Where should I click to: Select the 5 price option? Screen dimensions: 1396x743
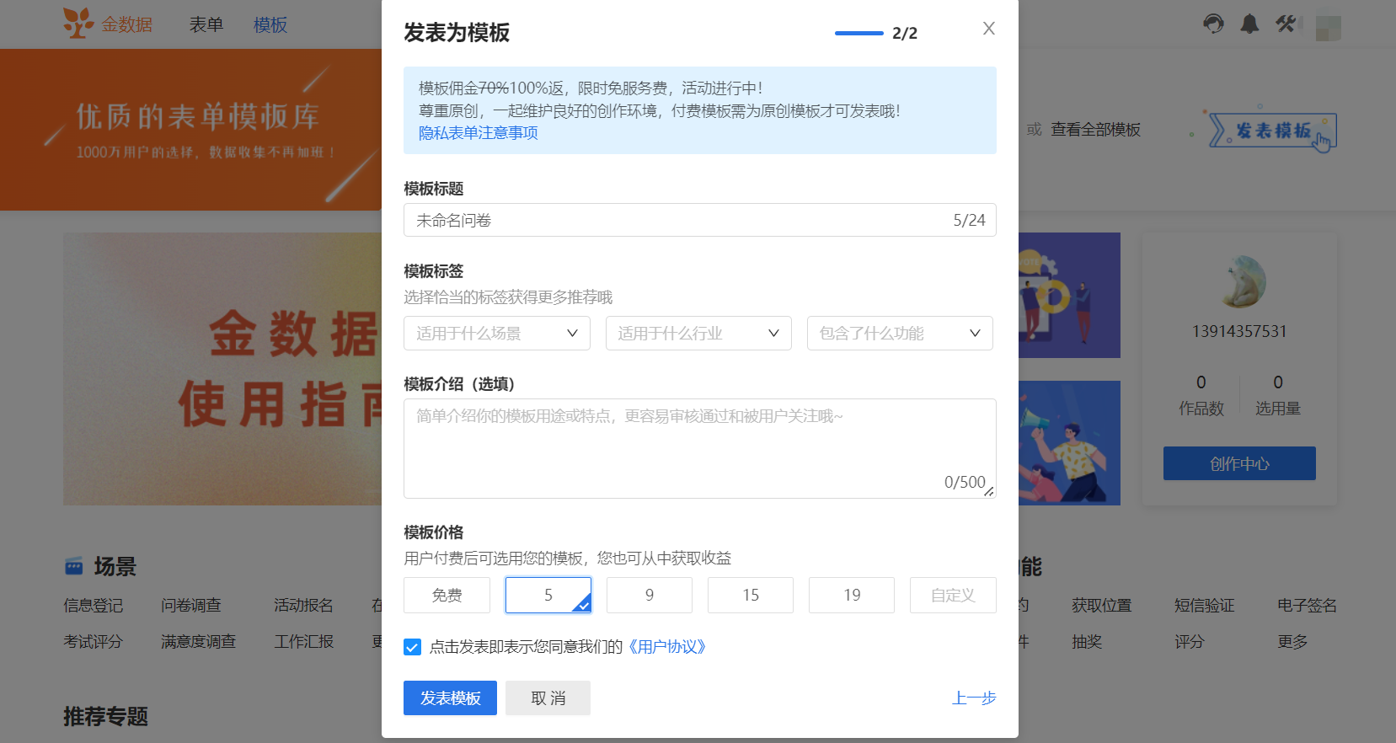click(x=548, y=595)
